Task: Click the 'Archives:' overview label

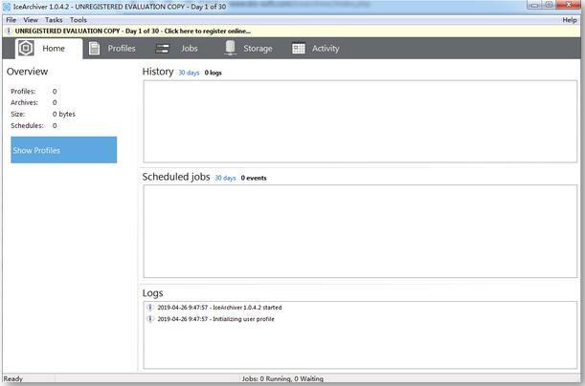Action: (x=24, y=102)
